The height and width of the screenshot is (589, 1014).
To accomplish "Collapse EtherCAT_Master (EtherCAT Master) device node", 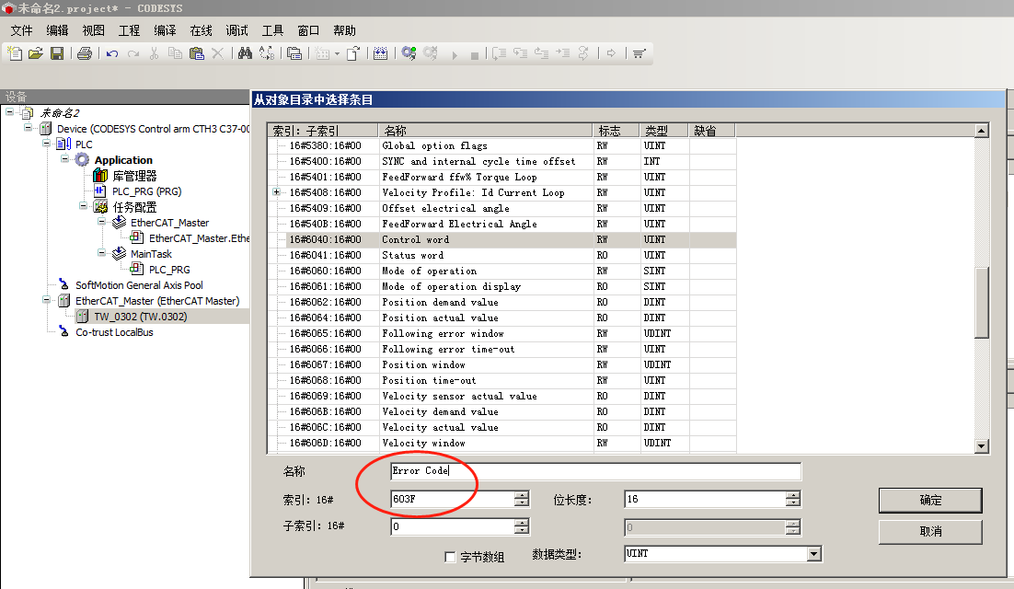I will coord(47,300).
